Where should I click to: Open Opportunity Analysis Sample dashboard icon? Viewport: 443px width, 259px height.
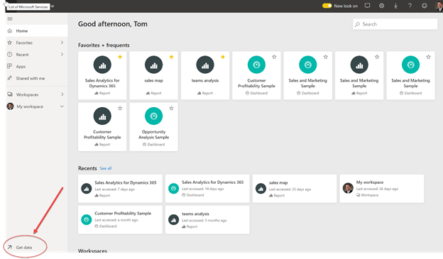tap(153, 116)
